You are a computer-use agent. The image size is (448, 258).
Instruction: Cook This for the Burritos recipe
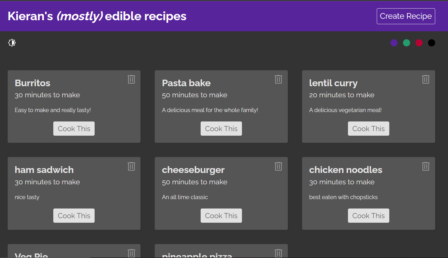[x=74, y=129]
